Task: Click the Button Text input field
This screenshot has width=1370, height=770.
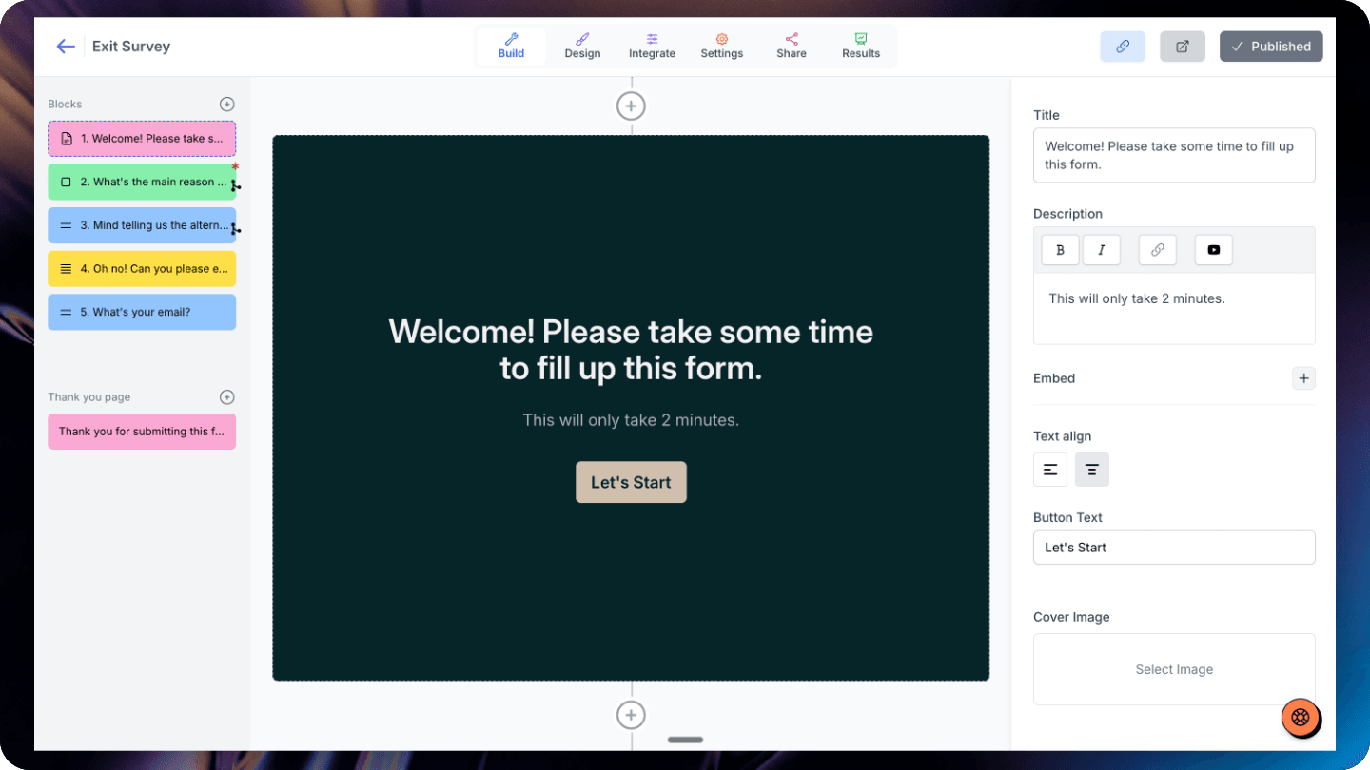Action: [1174, 548]
